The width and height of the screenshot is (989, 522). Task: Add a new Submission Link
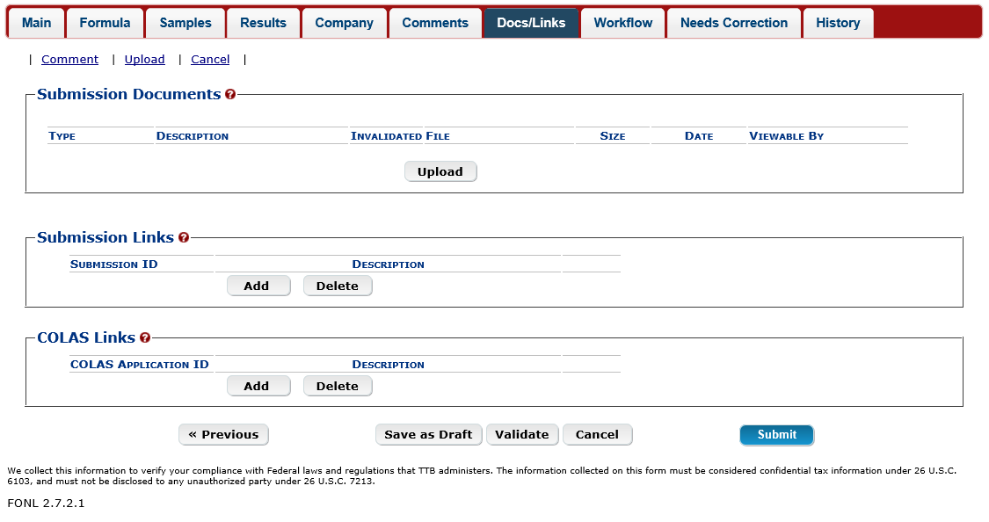[x=257, y=286]
